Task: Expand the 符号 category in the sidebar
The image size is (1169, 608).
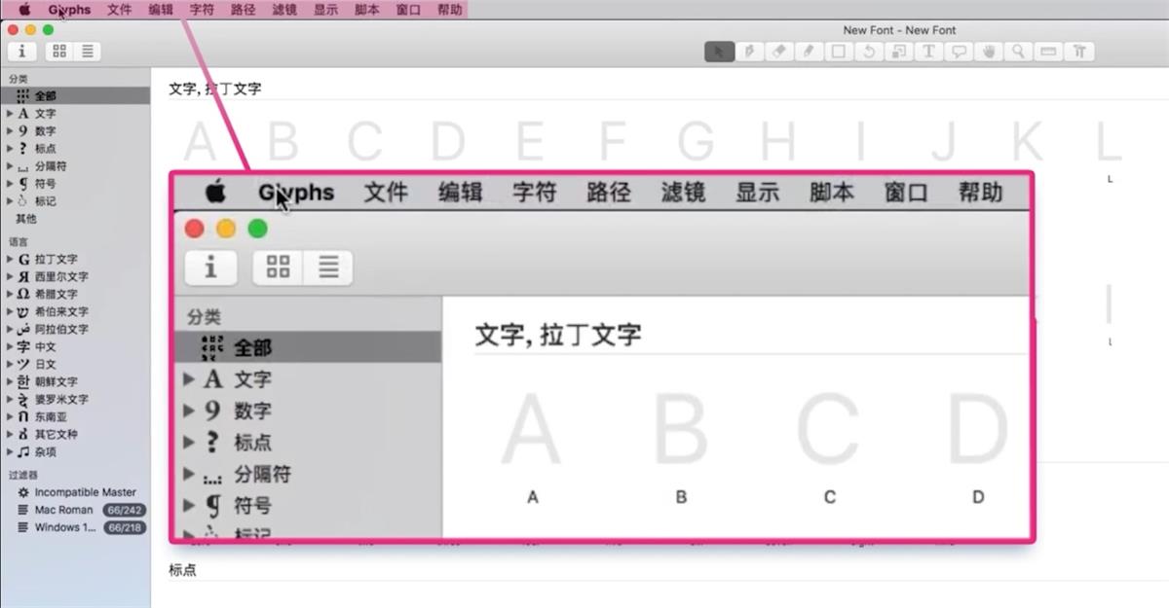Action: click(x=10, y=183)
